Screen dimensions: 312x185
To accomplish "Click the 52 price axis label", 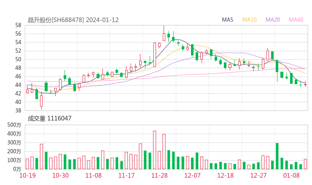I will [18, 51].
